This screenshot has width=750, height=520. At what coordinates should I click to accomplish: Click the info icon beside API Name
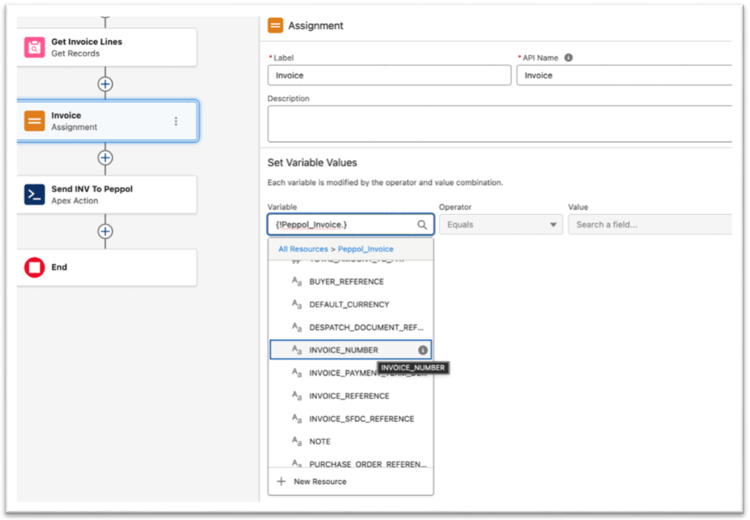pyautogui.click(x=569, y=58)
